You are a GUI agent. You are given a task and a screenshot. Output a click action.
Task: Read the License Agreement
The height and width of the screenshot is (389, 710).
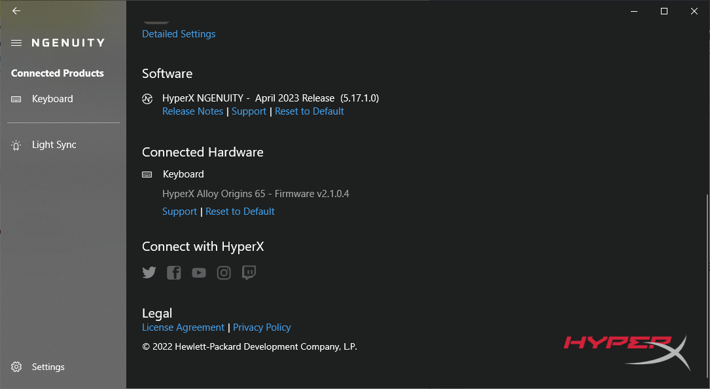tap(183, 327)
